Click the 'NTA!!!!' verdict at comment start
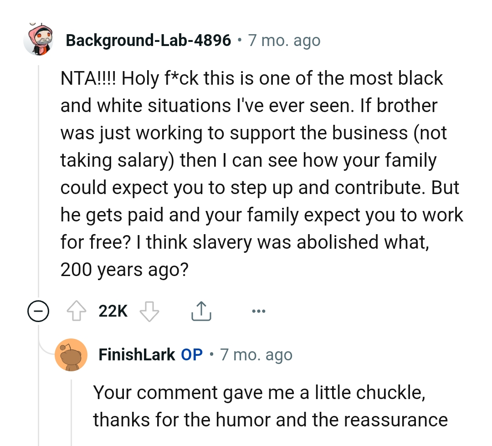Image resolution: width=492 pixels, height=446 pixels. tap(89, 78)
